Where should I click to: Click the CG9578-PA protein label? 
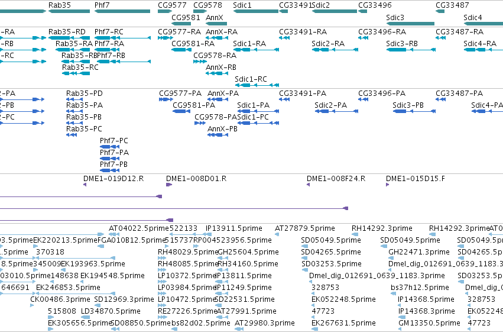pos(216,117)
